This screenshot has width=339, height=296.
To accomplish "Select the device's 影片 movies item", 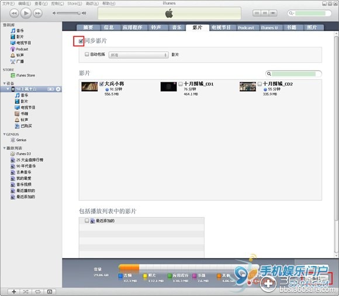I will pyautogui.click(x=22, y=101).
